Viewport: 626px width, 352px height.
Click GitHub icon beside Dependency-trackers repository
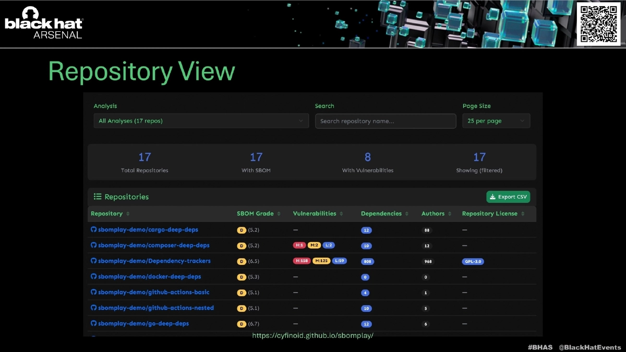[94, 261]
